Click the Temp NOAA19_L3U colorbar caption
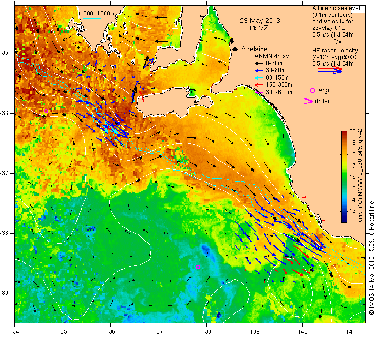Image resolution: width=375 pixels, height=337 pixels. tap(360, 177)
